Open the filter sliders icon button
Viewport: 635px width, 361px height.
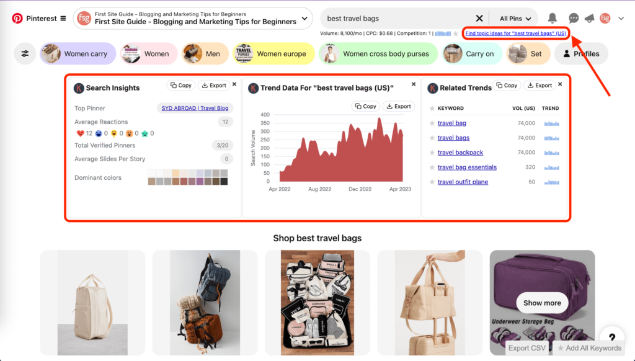(25, 54)
